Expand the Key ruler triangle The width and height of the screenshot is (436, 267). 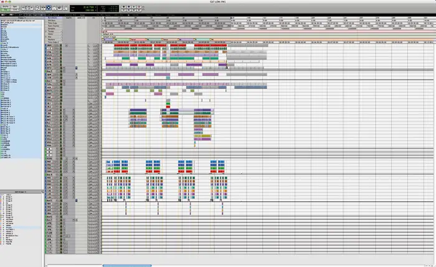46,37
